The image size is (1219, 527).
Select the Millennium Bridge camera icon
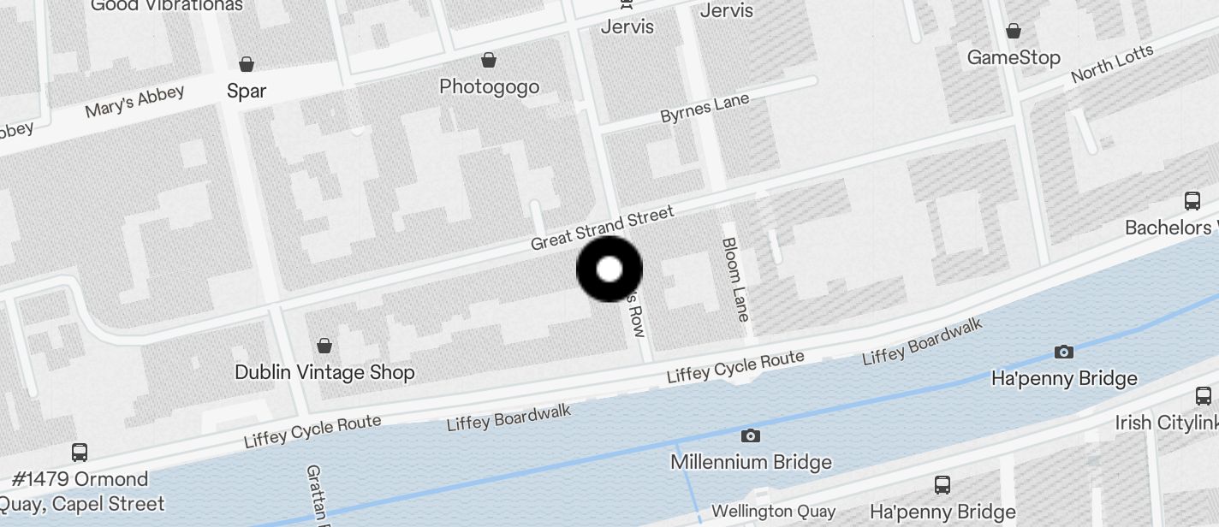[x=751, y=435]
